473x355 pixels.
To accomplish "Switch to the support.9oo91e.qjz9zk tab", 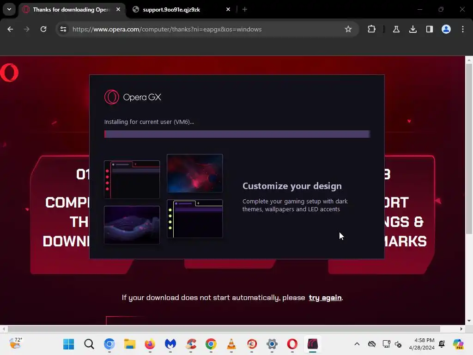I will click(x=181, y=10).
